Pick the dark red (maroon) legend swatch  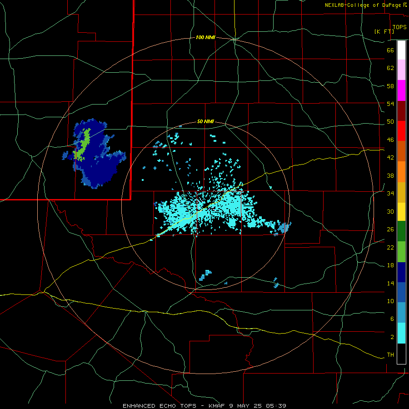pos(401,111)
